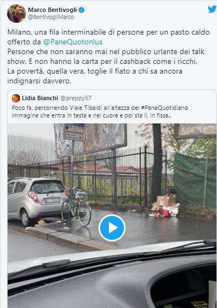Open Marco Bentivogli's profile picture
This screenshot has height=308, width=217.
click(16, 14)
